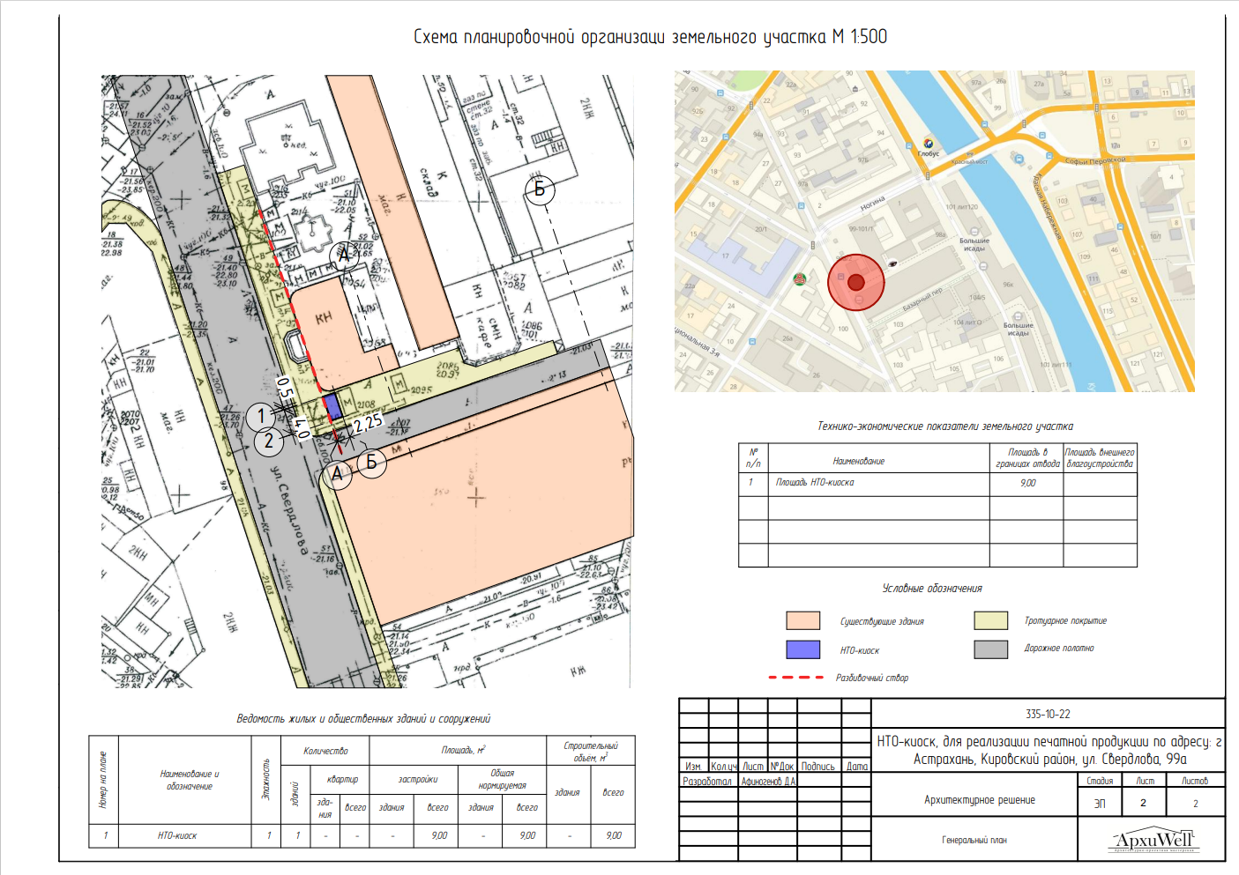Pick the Существующие здания legend swatch
1239x875 pixels.
[802, 620]
